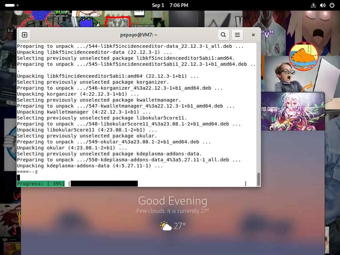Open a new terminal tab
340x255 pixels.
pyautogui.click(x=25, y=35)
